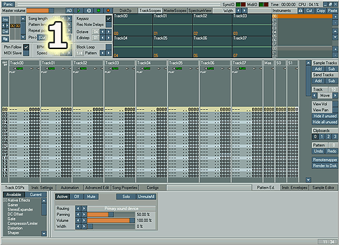Toggle the View Vol checkbox

point(335,104)
